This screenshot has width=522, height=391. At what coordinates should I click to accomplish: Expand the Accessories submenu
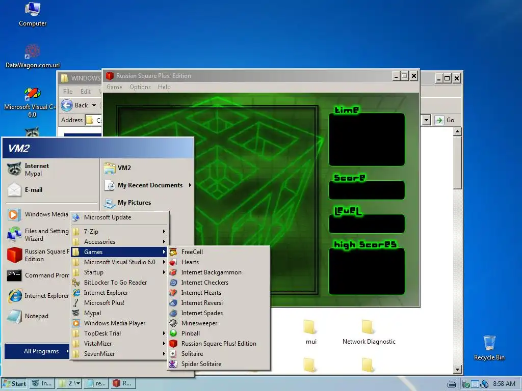click(119, 242)
